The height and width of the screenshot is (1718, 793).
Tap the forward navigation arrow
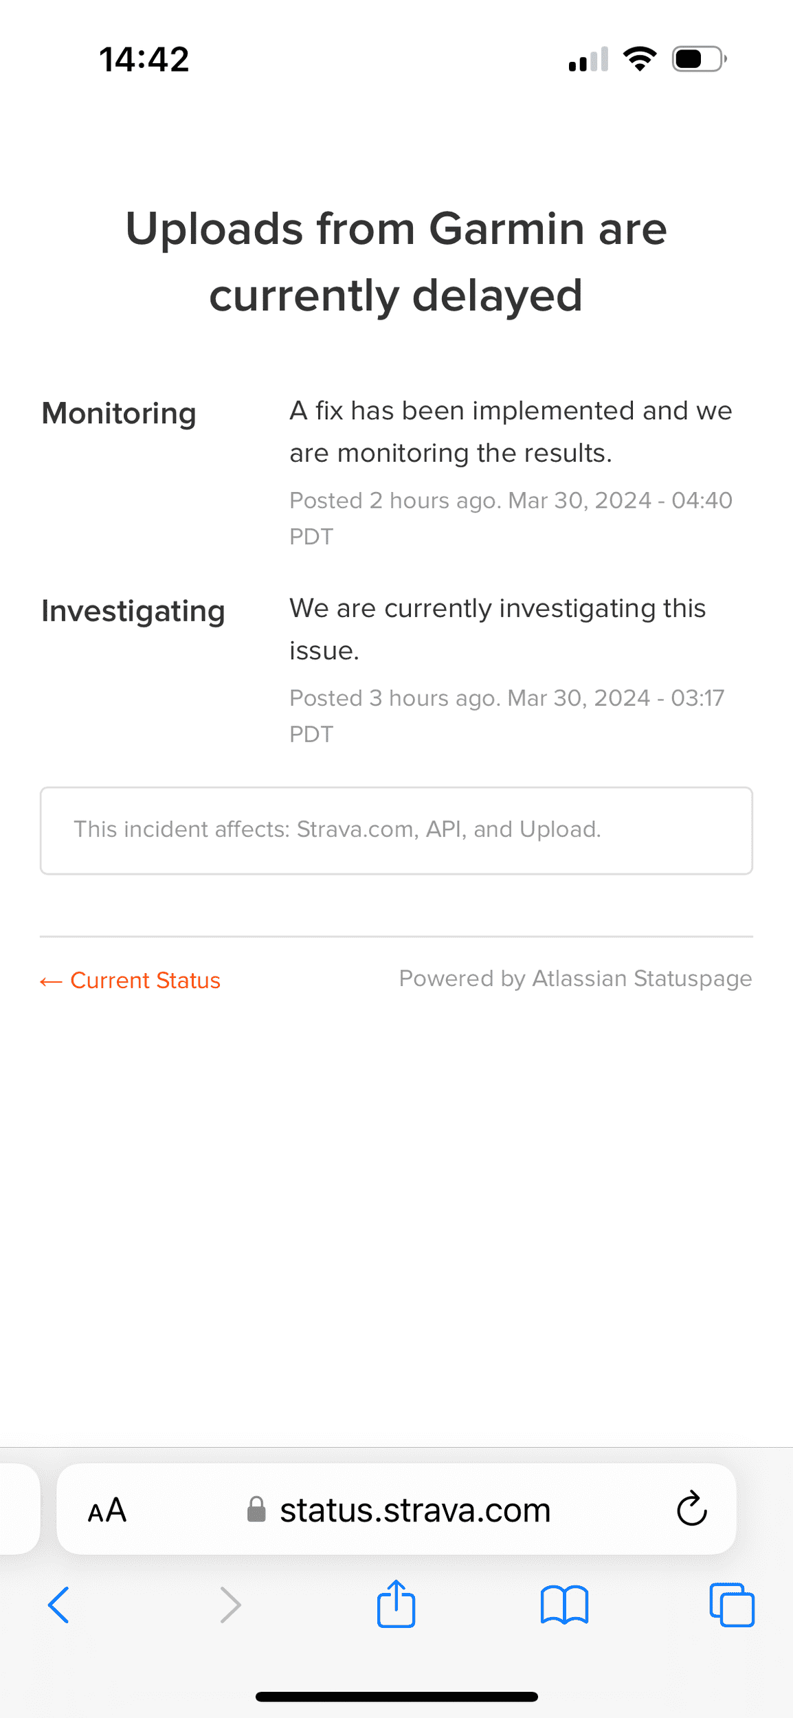pyautogui.click(x=230, y=1605)
